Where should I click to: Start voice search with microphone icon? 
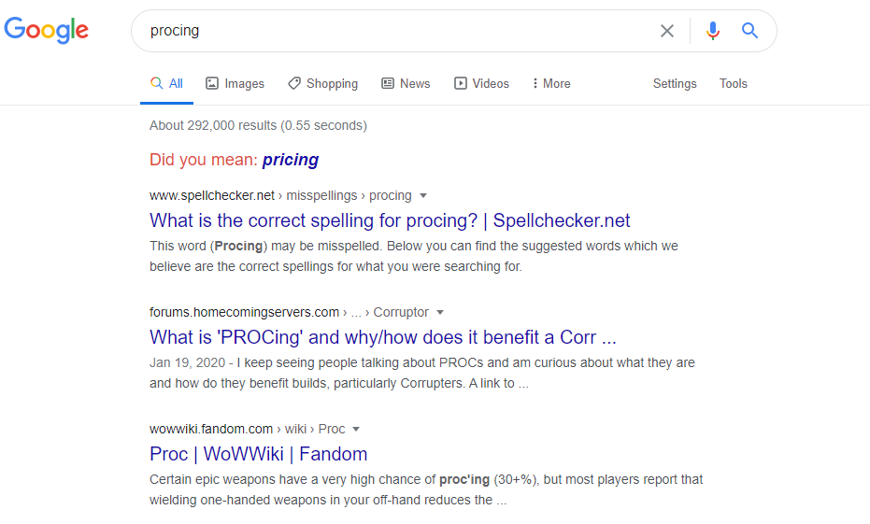(713, 31)
